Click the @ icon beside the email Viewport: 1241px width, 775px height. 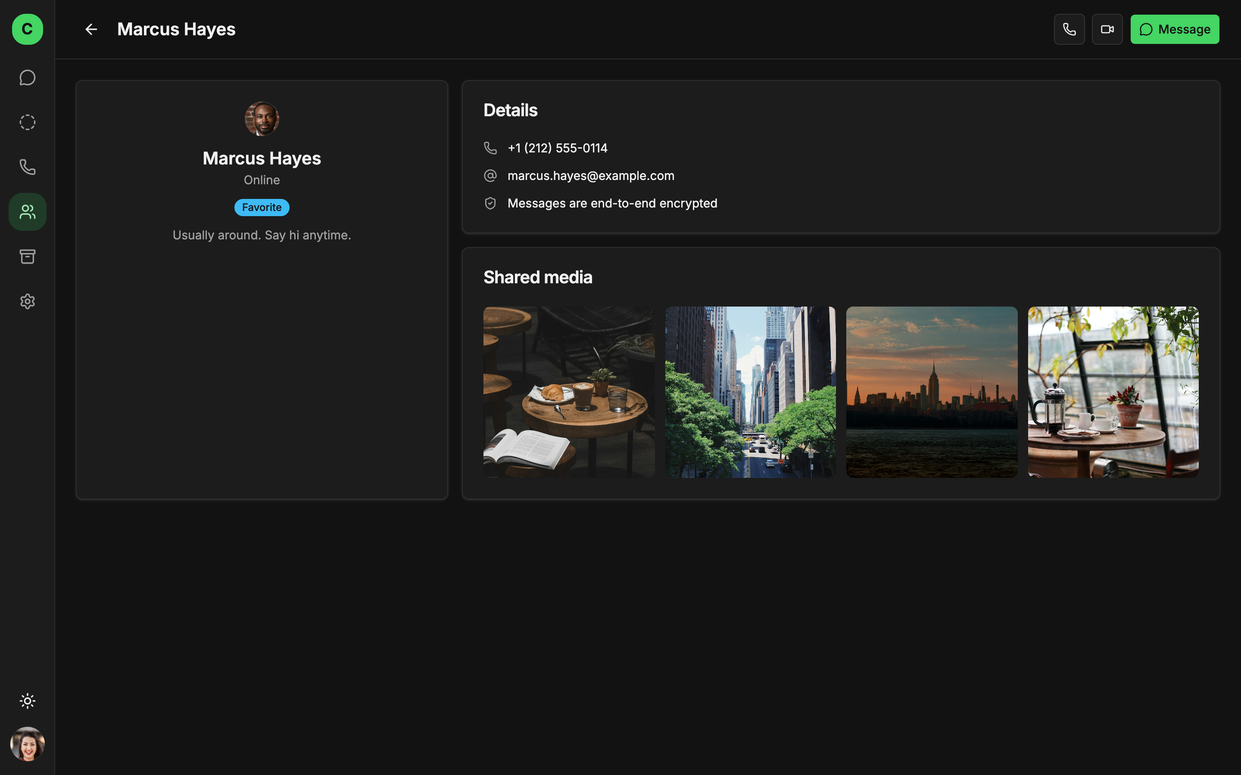pyautogui.click(x=490, y=176)
